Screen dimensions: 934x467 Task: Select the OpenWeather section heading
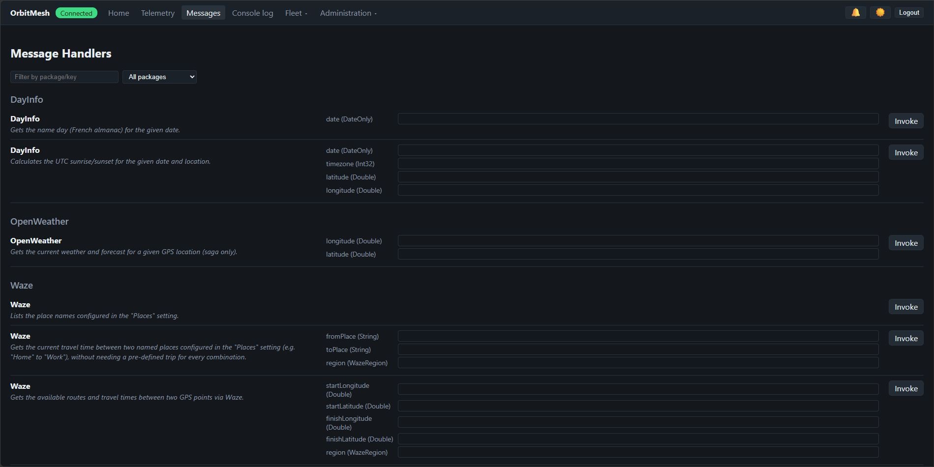(x=39, y=222)
